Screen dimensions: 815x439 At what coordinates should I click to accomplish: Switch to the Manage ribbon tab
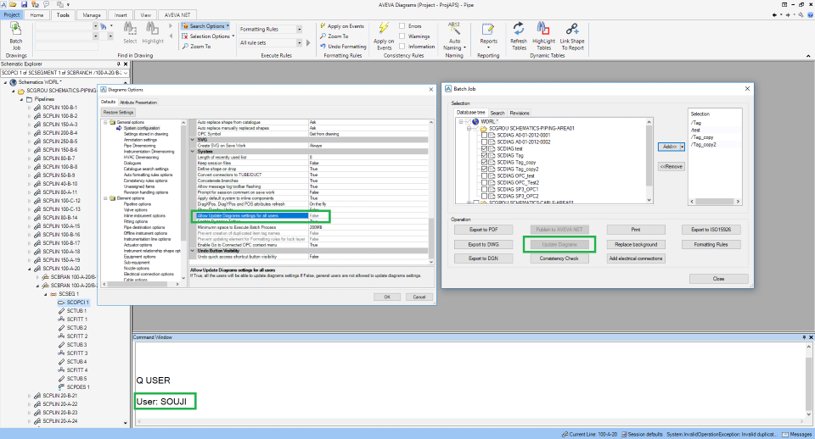tap(92, 15)
